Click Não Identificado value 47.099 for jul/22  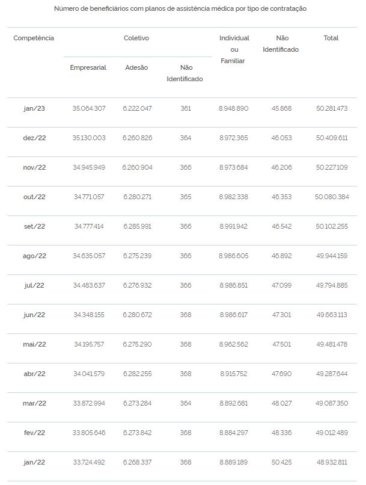coord(281,285)
